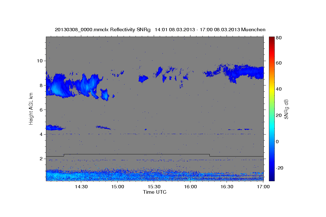Click the 14:30 time tick label
The width and height of the screenshot is (326, 217).
point(81,187)
